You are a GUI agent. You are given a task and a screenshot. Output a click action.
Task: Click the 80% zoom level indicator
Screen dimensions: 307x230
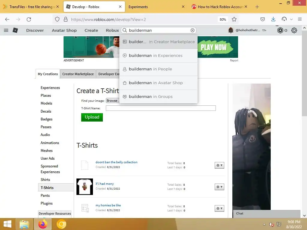(x=223, y=19)
